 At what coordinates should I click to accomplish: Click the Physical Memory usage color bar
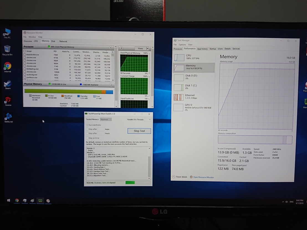pyautogui.click(x=69, y=92)
